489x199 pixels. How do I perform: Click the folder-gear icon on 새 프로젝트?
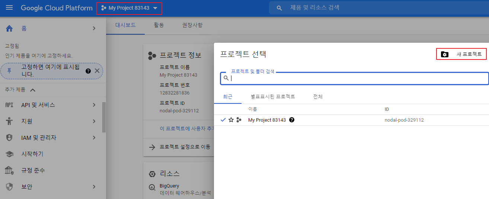pos(445,54)
